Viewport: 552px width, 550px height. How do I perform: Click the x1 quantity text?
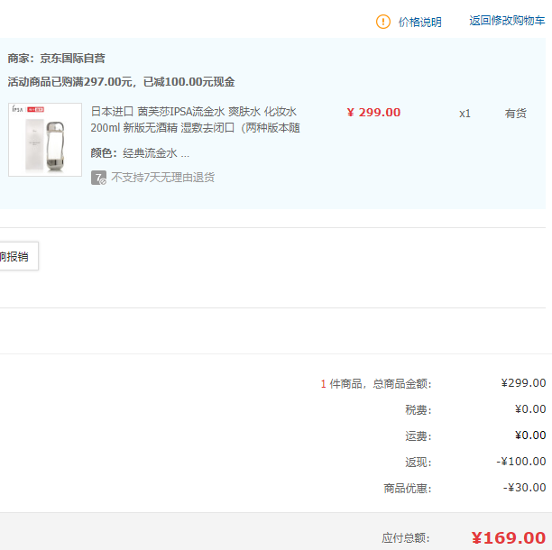[465, 114]
